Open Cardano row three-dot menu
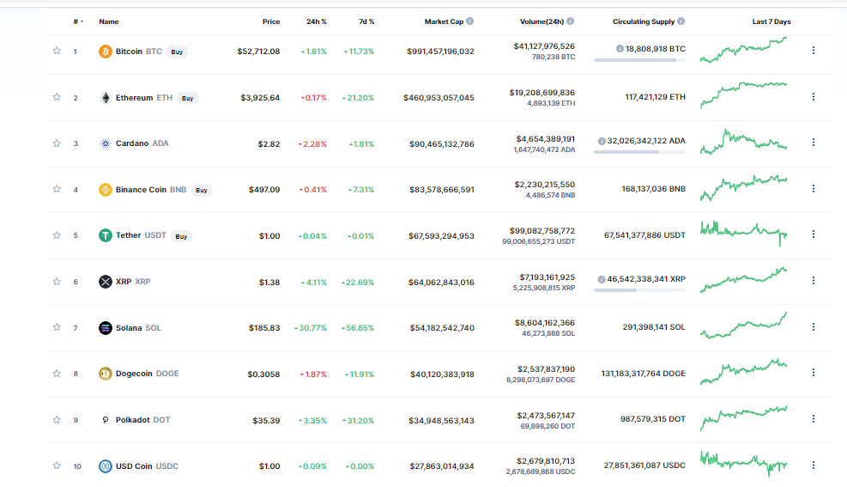 814,143
